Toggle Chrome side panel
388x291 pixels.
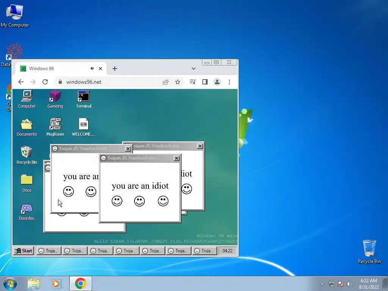point(205,82)
